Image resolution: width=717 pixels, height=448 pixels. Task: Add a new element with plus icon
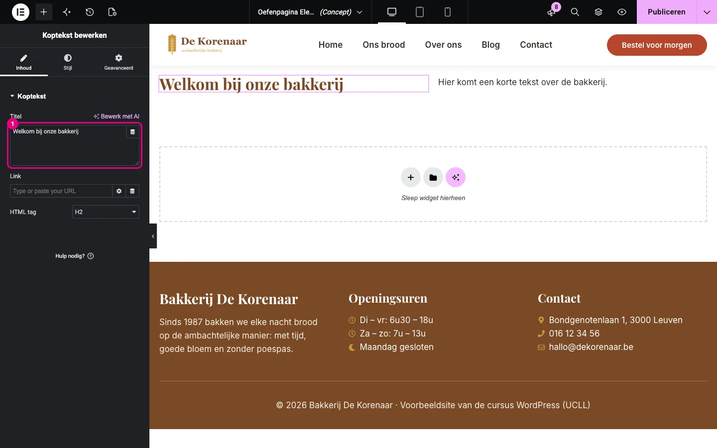pos(44,12)
